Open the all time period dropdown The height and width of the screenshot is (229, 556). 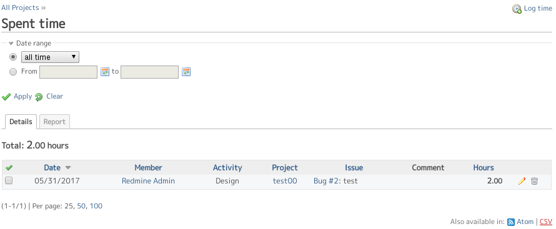coord(50,57)
